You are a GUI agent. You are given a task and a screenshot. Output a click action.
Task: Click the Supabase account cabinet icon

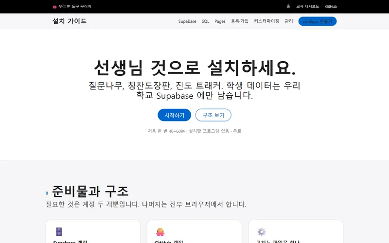pos(59,232)
